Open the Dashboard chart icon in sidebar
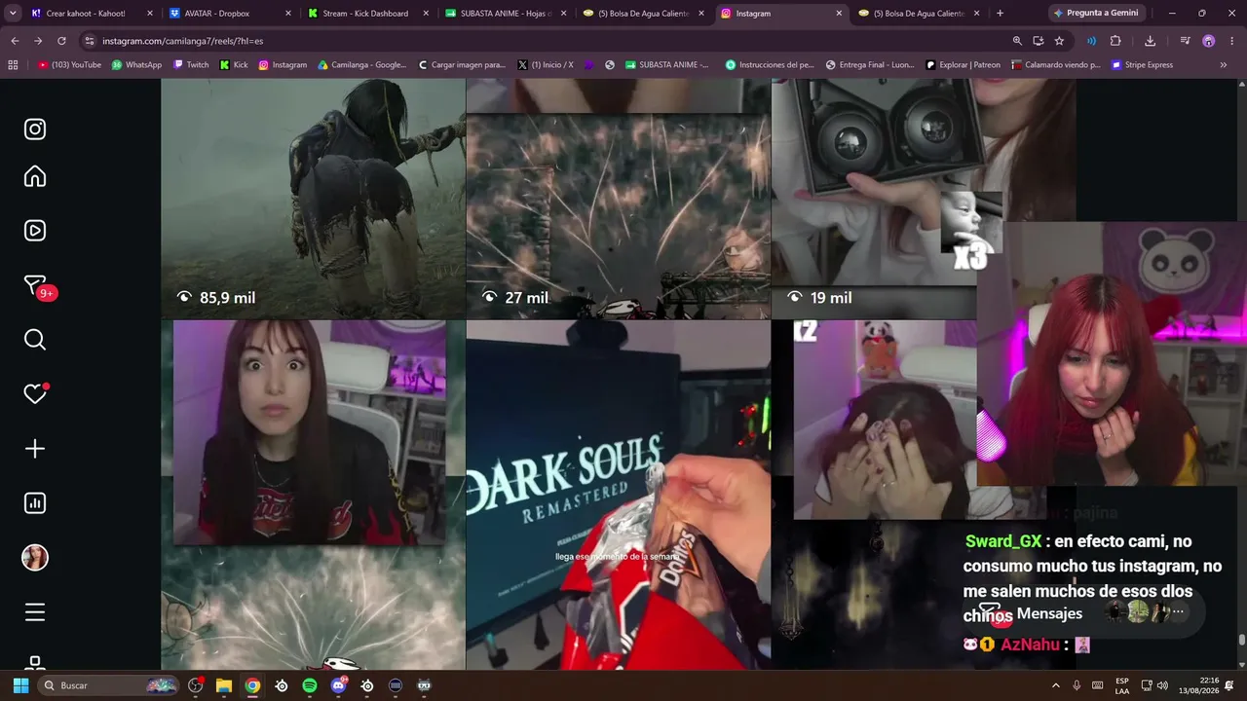This screenshot has width=1247, height=701. (35, 503)
